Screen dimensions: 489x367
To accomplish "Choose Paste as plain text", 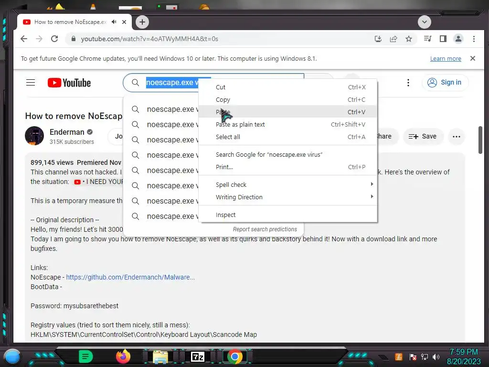I will tap(287, 124).
